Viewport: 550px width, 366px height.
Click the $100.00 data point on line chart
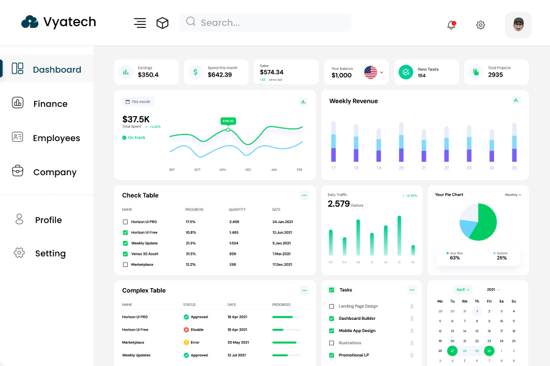tap(228, 129)
